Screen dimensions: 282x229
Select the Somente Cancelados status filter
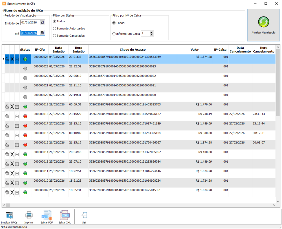tap(55, 36)
